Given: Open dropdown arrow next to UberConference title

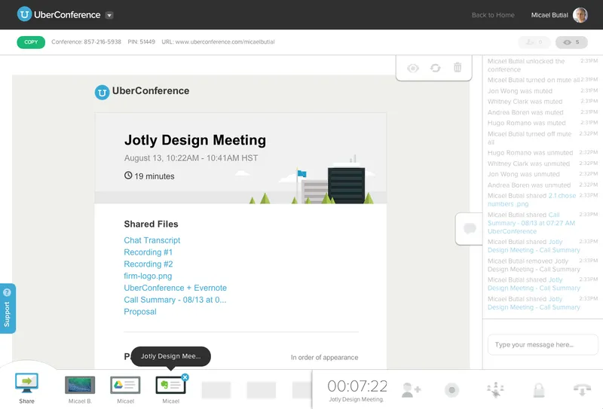Looking at the screenshot, I should [x=109, y=15].
